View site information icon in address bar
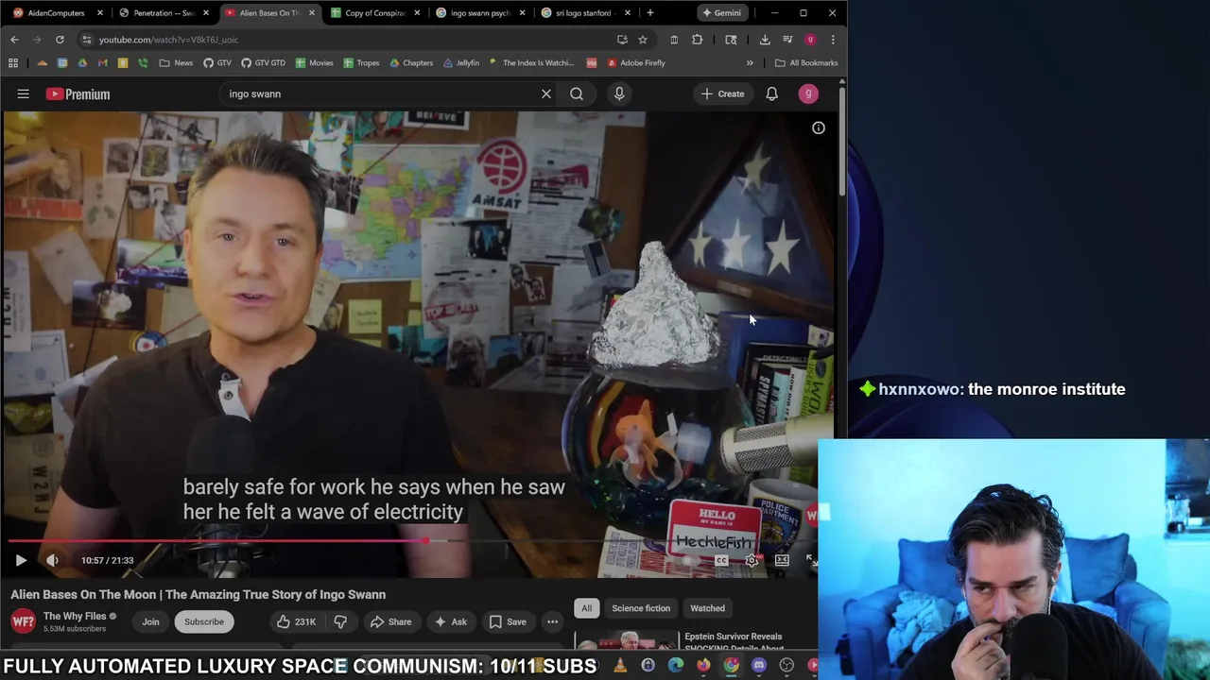Image resolution: width=1210 pixels, height=680 pixels. pos(86,40)
